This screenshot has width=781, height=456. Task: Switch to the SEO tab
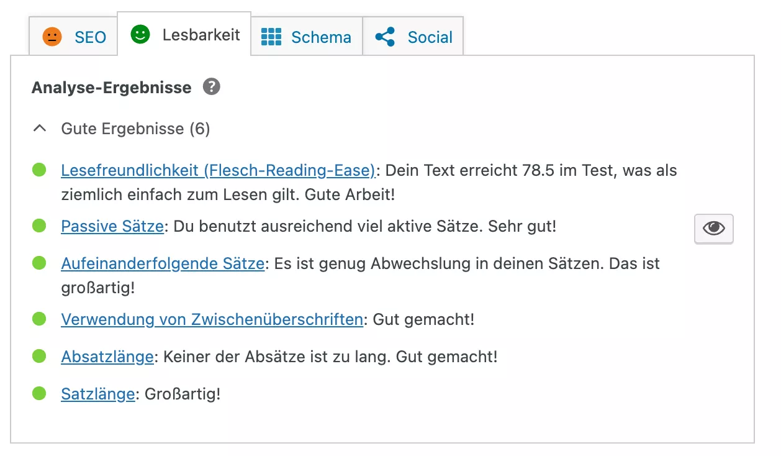coord(73,37)
